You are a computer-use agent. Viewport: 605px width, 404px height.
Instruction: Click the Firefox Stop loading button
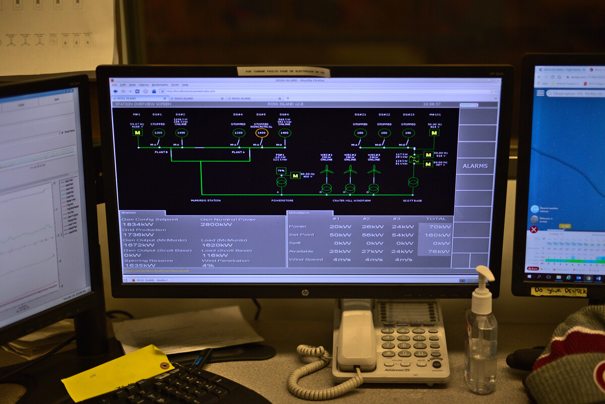pyautogui.click(x=145, y=91)
